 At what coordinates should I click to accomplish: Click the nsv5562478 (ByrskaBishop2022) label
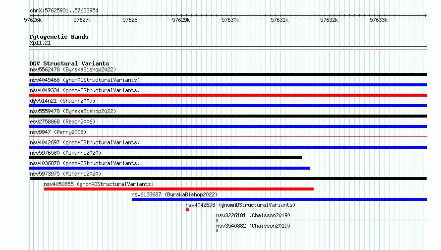(x=73, y=69)
